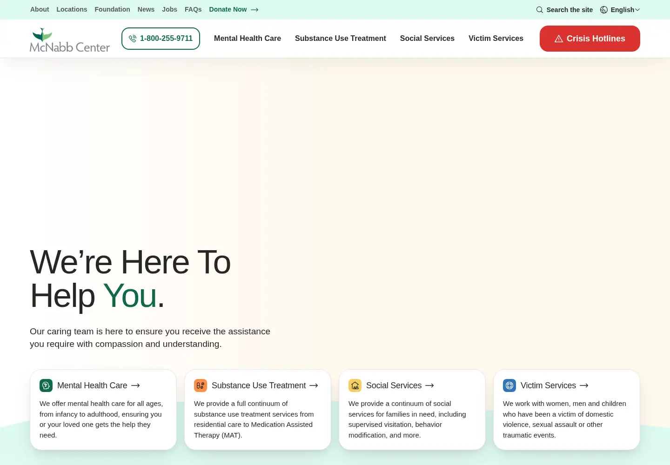Click the "We offer mental health care" description
Viewport: 670px width, 465px height.
point(101,419)
